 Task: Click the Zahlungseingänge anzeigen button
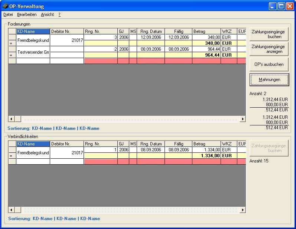coord(269,49)
